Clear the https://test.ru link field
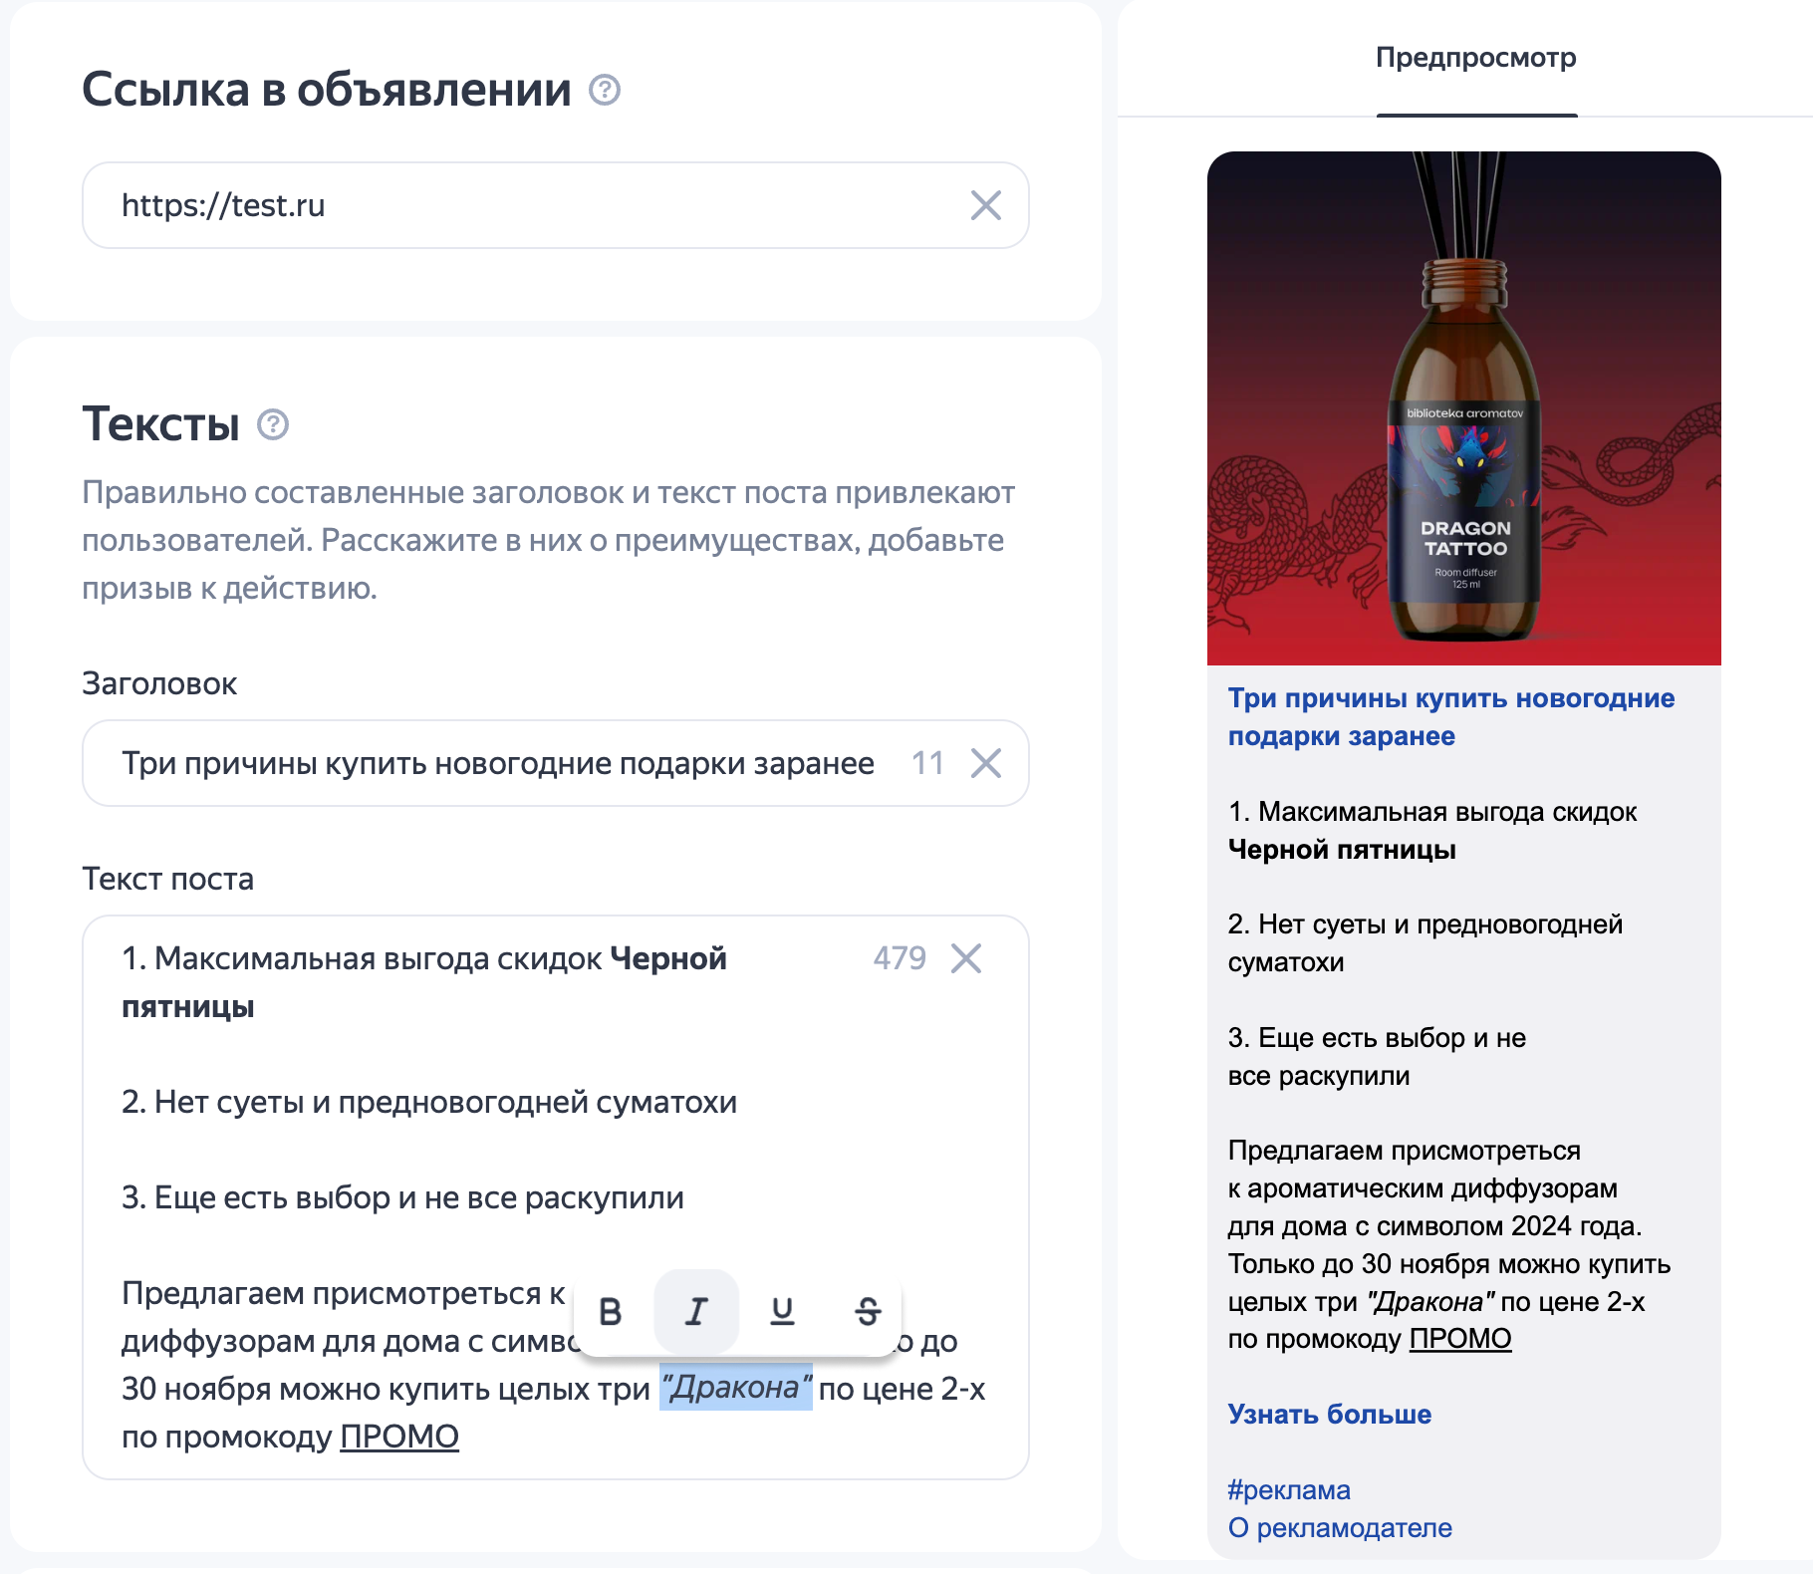The height and width of the screenshot is (1574, 1813). tap(985, 206)
